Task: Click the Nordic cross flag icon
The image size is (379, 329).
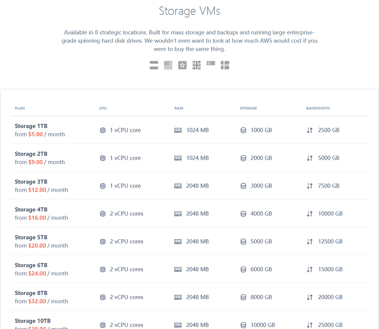Action: pyautogui.click(x=225, y=65)
